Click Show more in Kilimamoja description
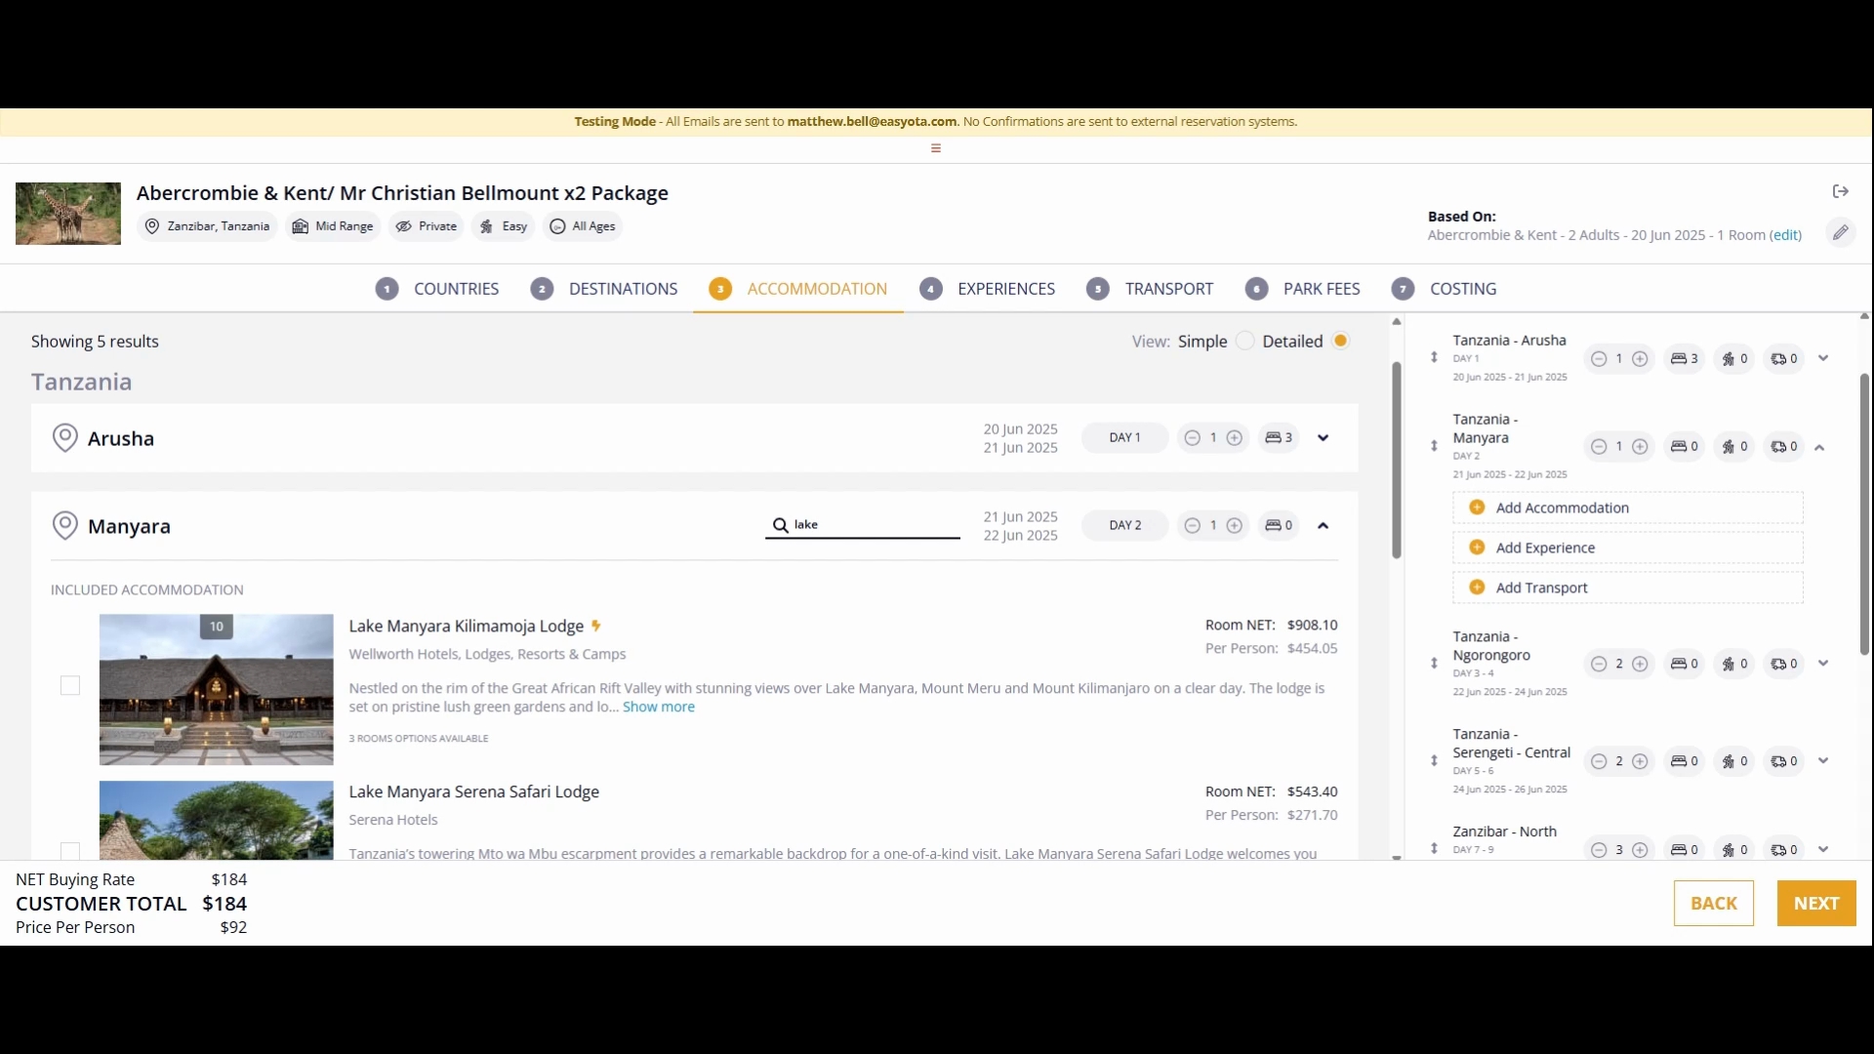The height and width of the screenshot is (1054, 1874). coord(659,708)
